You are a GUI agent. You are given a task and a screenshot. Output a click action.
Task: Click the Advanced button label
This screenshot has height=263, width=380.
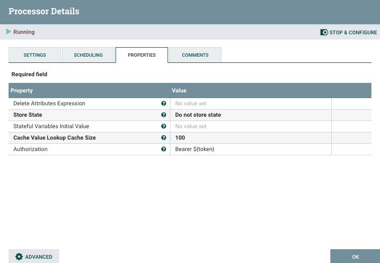tap(39, 256)
